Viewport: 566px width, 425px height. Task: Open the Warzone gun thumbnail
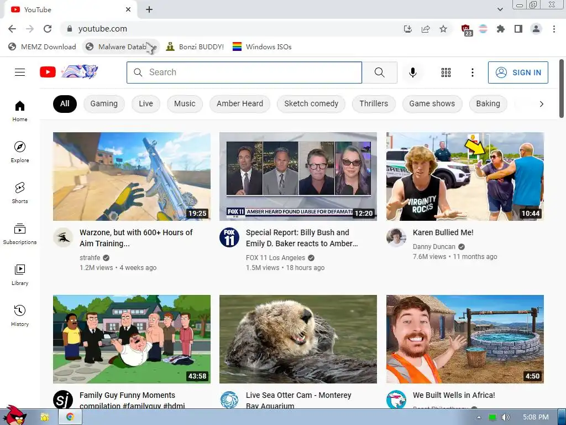point(132,177)
